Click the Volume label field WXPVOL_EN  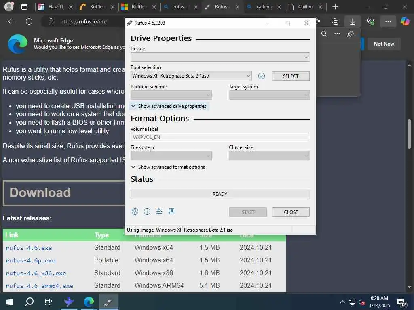(220, 137)
